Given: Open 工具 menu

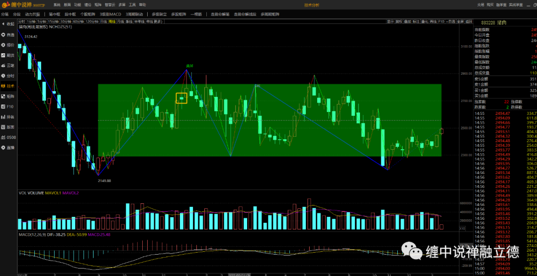Looking at the screenshot, I should [x=132, y=5].
